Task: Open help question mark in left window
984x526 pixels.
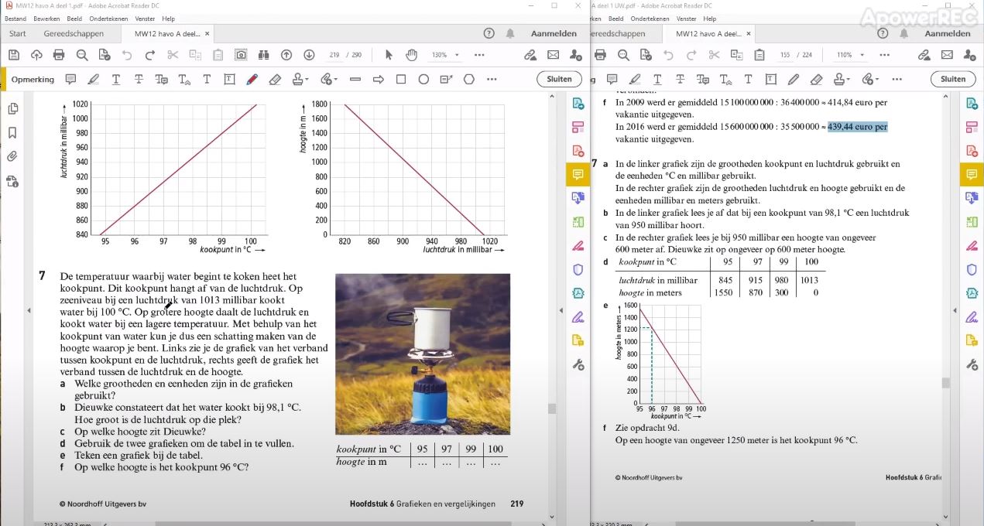Action: tap(489, 34)
